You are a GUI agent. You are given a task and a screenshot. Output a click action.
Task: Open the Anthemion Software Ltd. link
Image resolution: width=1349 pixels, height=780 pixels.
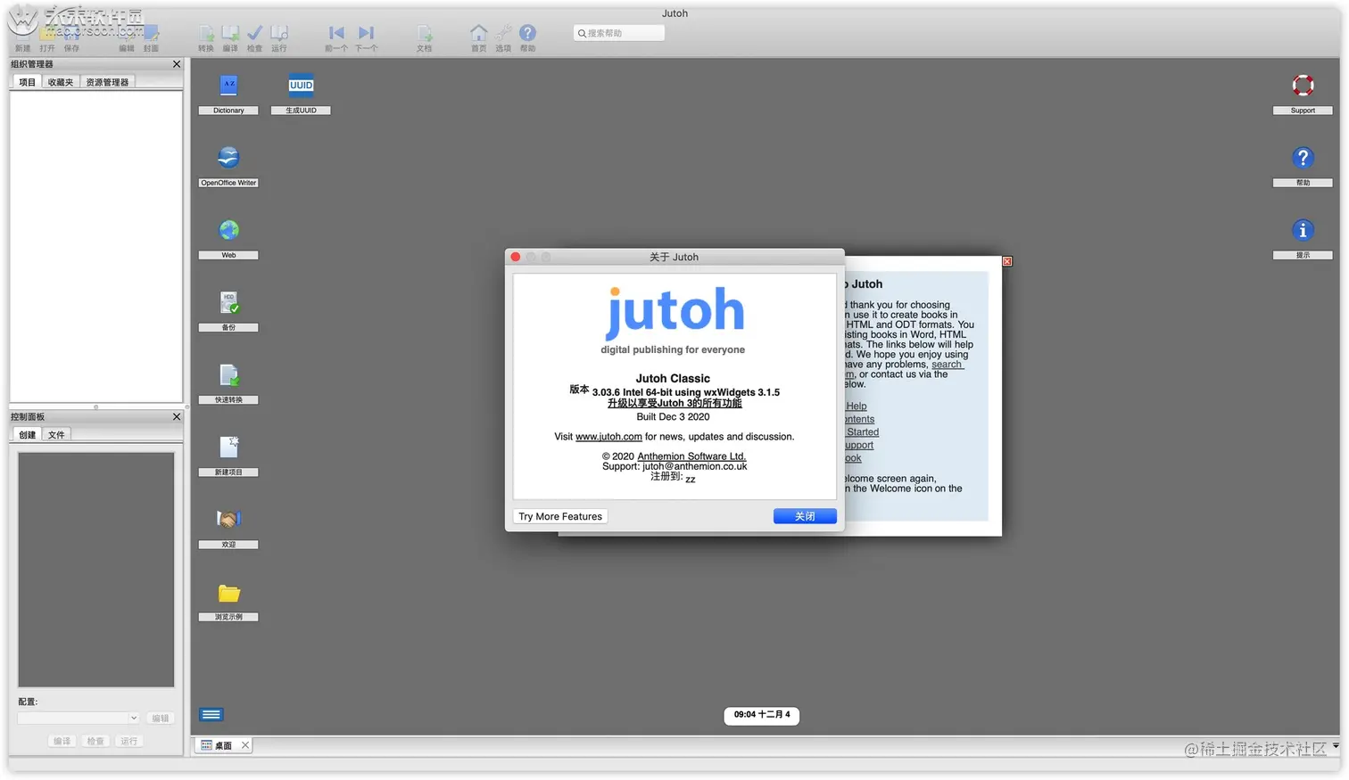pyautogui.click(x=691, y=456)
